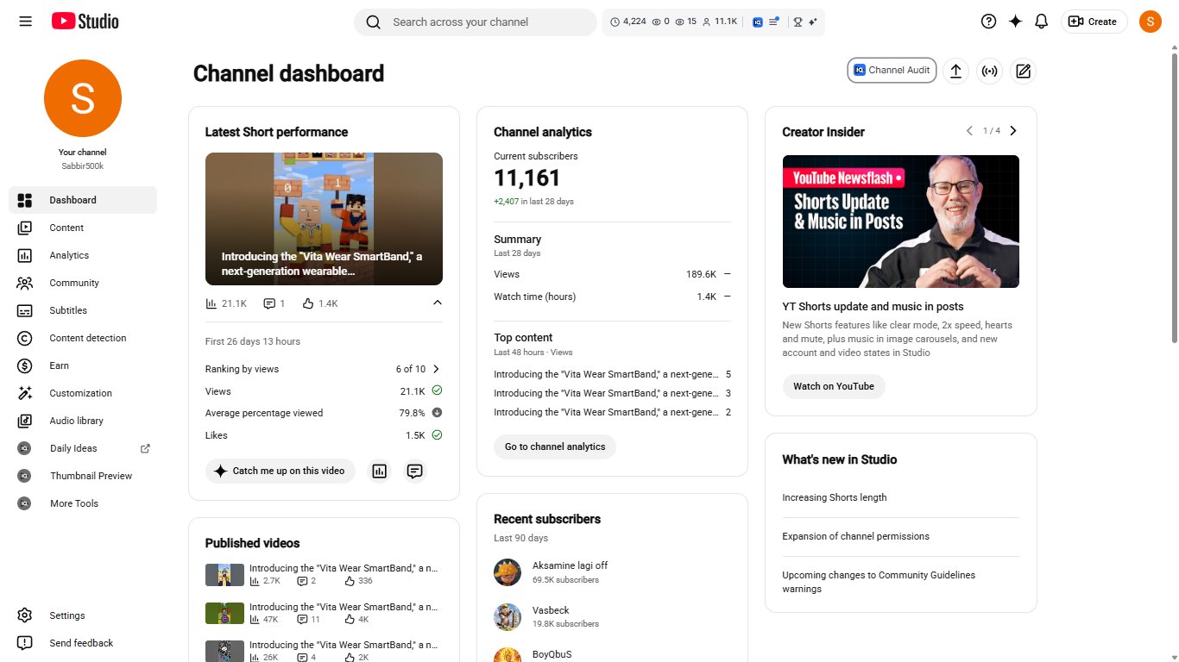The width and height of the screenshot is (1179, 662).
Task: Click the create post pencil icon
Action: (x=1024, y=72)
